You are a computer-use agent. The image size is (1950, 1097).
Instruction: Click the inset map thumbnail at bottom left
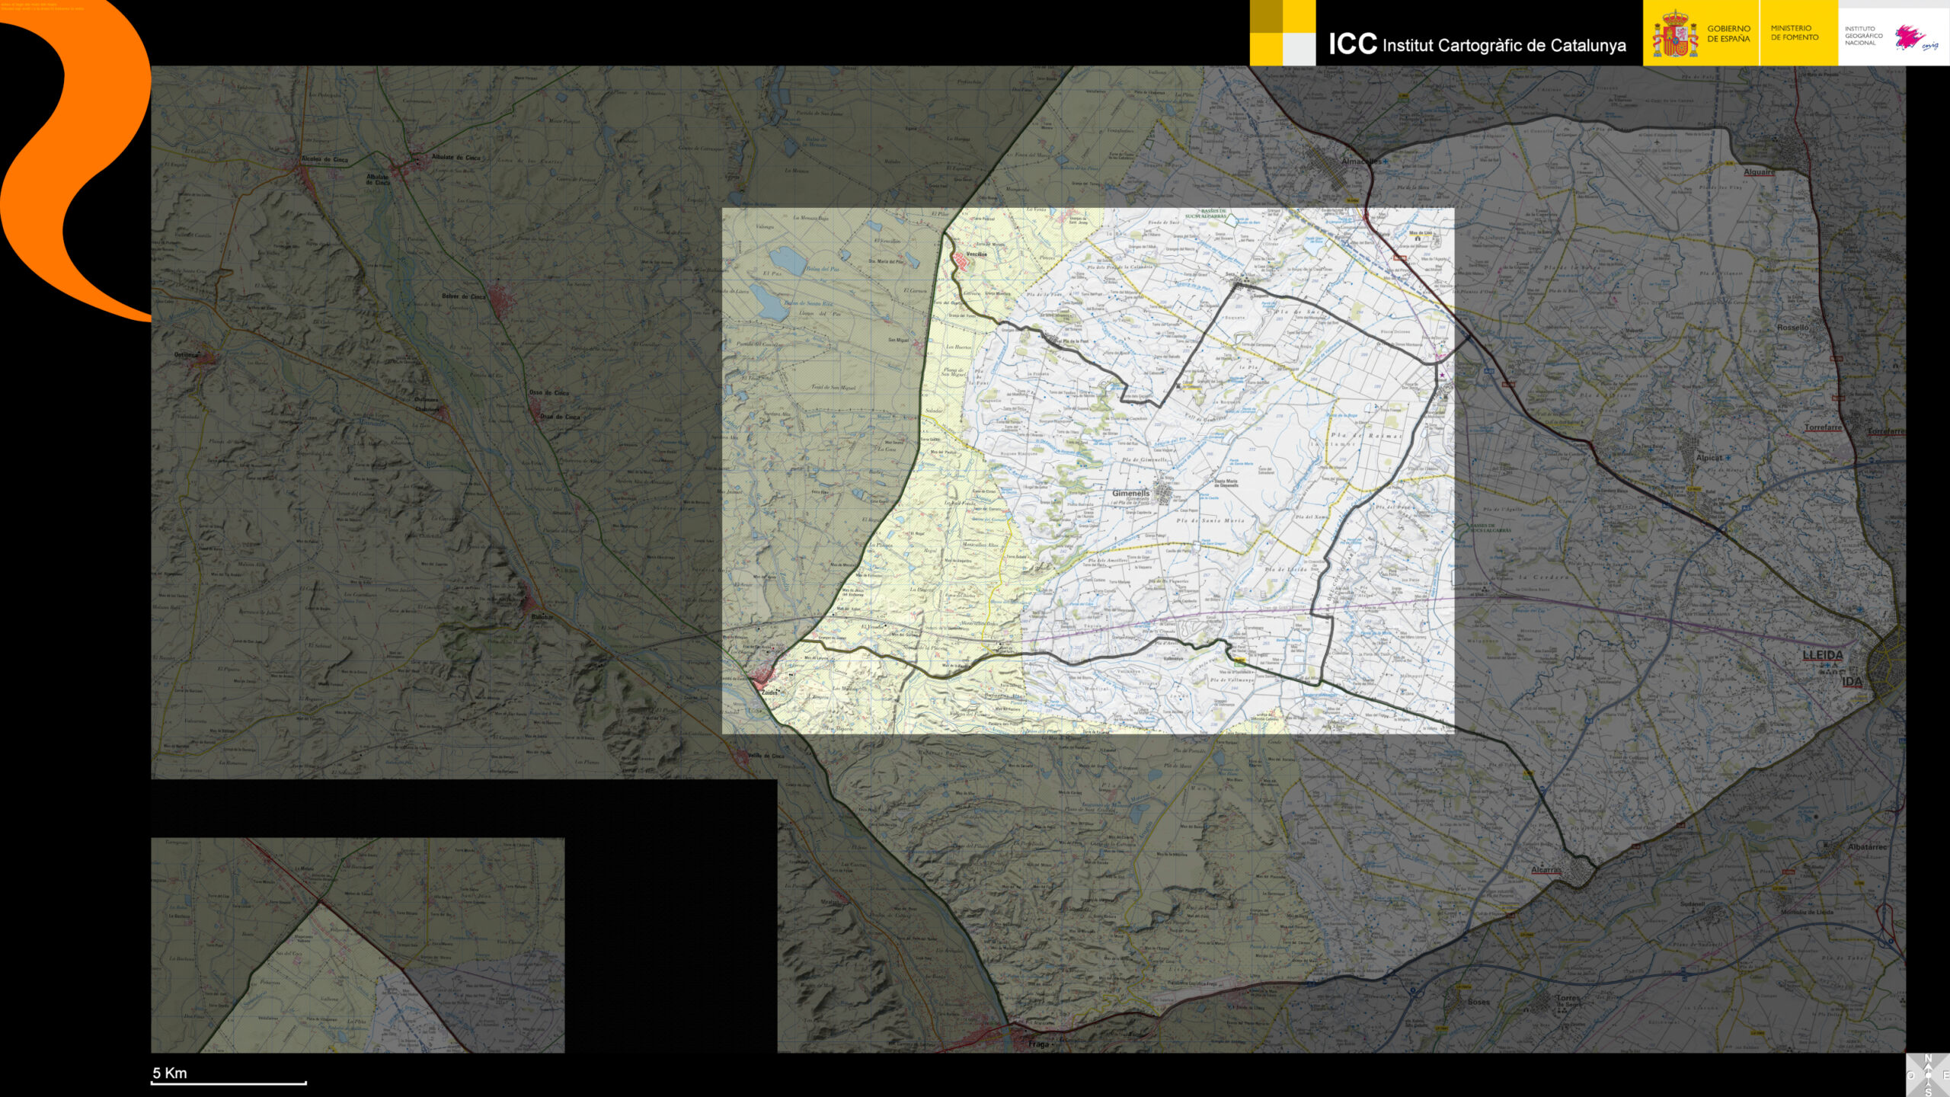357,945
